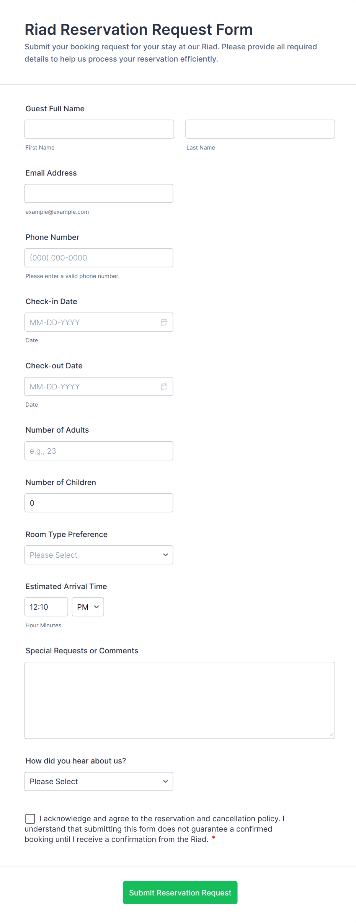Focus the Check-in Date text input
The image size is (356, 923).
pyautogui.click(x=92, y=322)
